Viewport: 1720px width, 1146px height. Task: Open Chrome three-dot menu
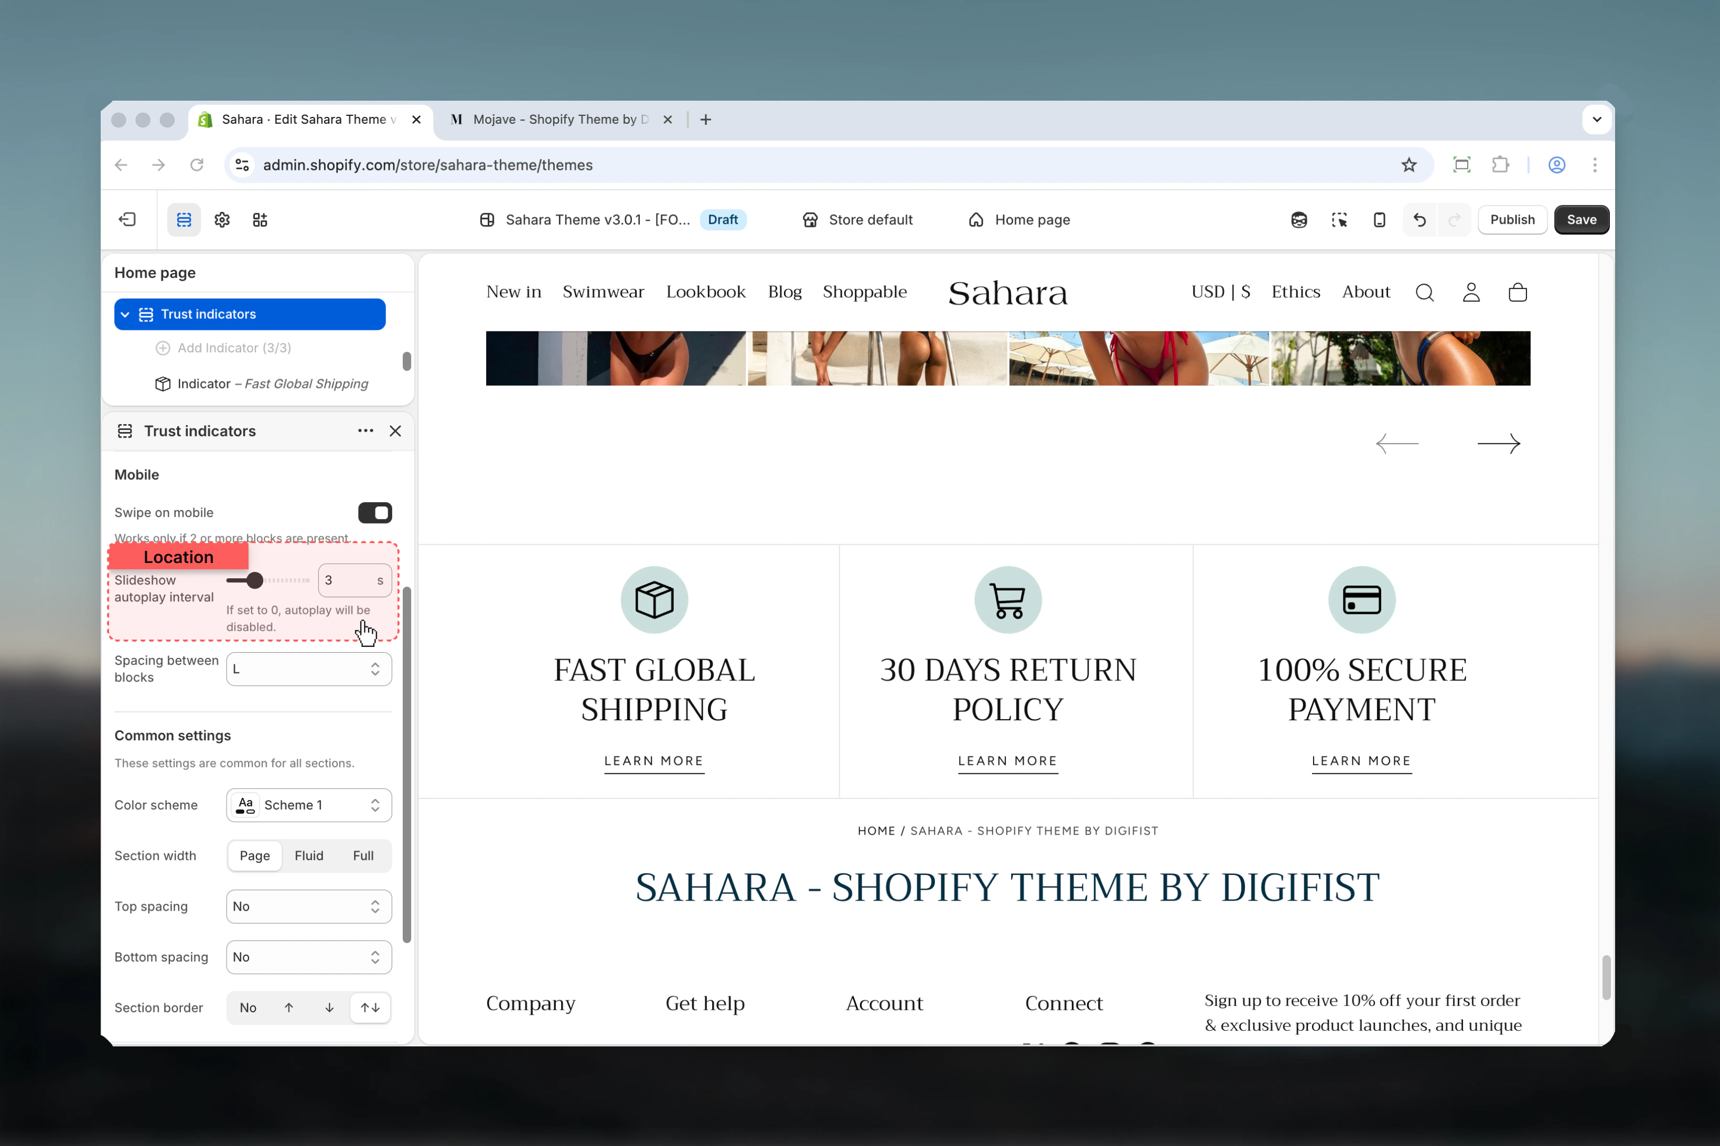[x=1595, y=165]
